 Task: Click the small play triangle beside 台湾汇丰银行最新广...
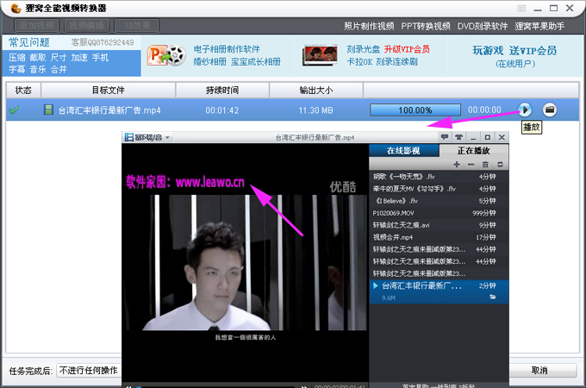click(x=376, y=286)
